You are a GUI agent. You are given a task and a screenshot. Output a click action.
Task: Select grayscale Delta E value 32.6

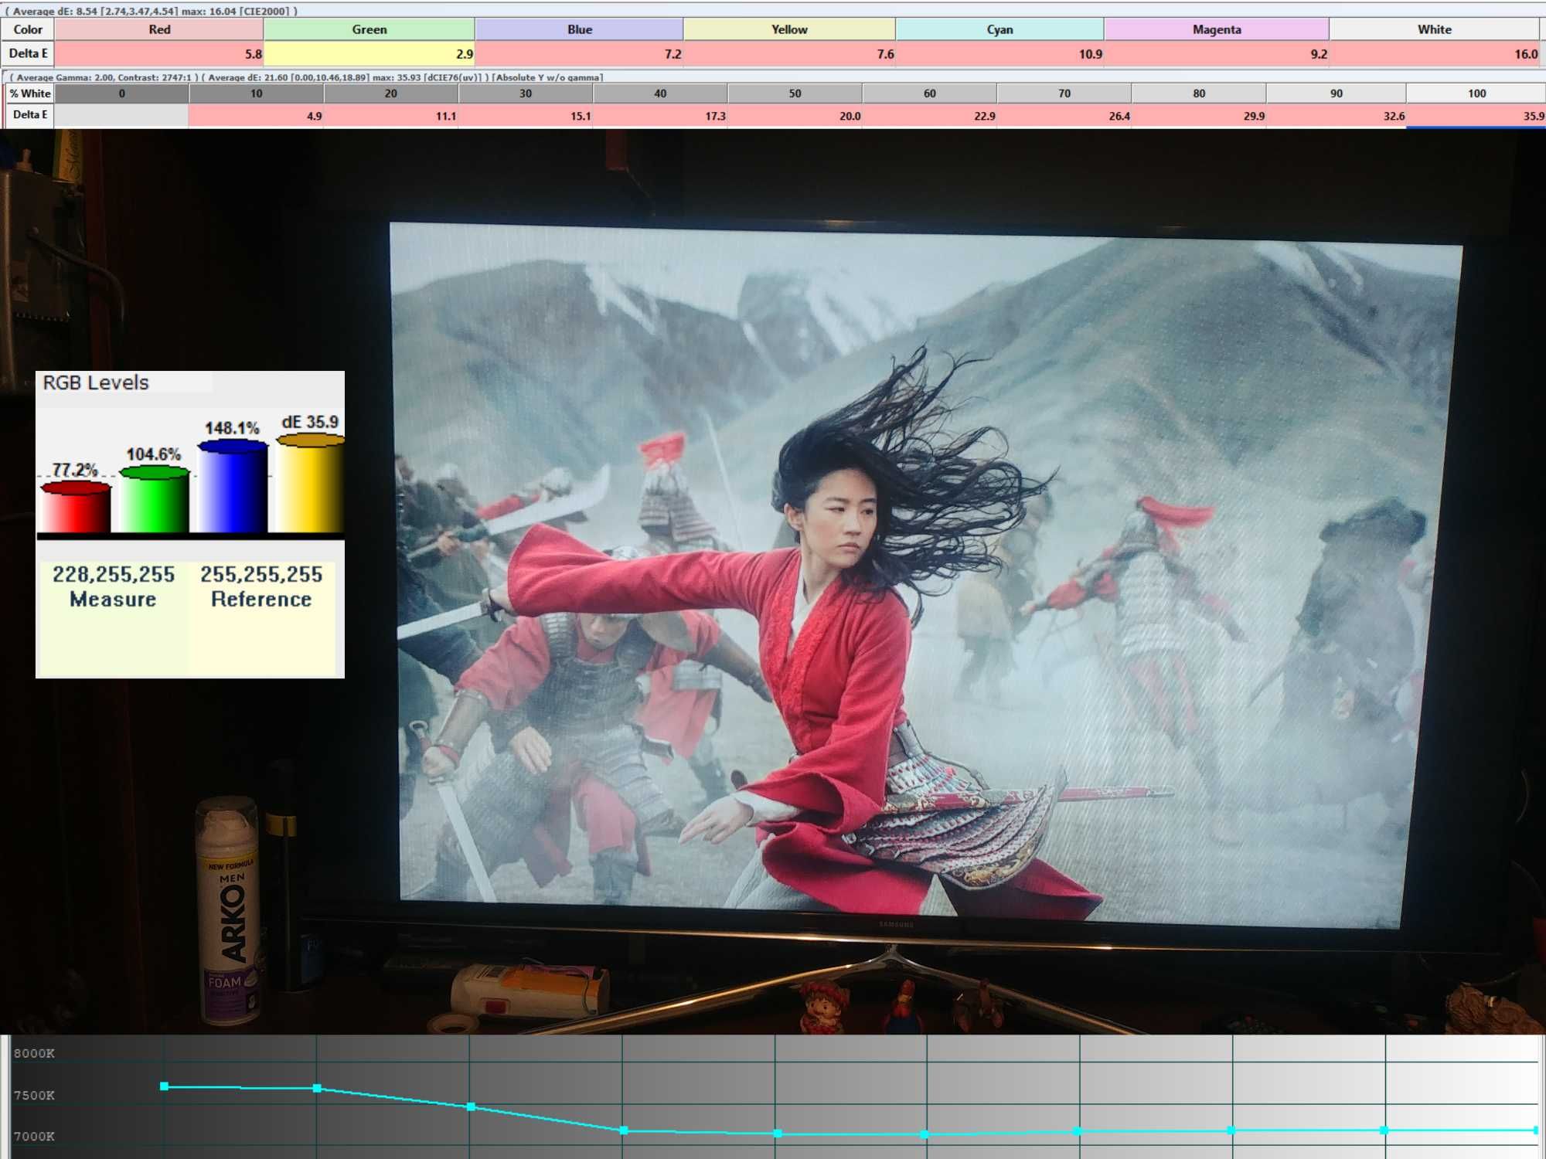click(x=1336, y=116)
